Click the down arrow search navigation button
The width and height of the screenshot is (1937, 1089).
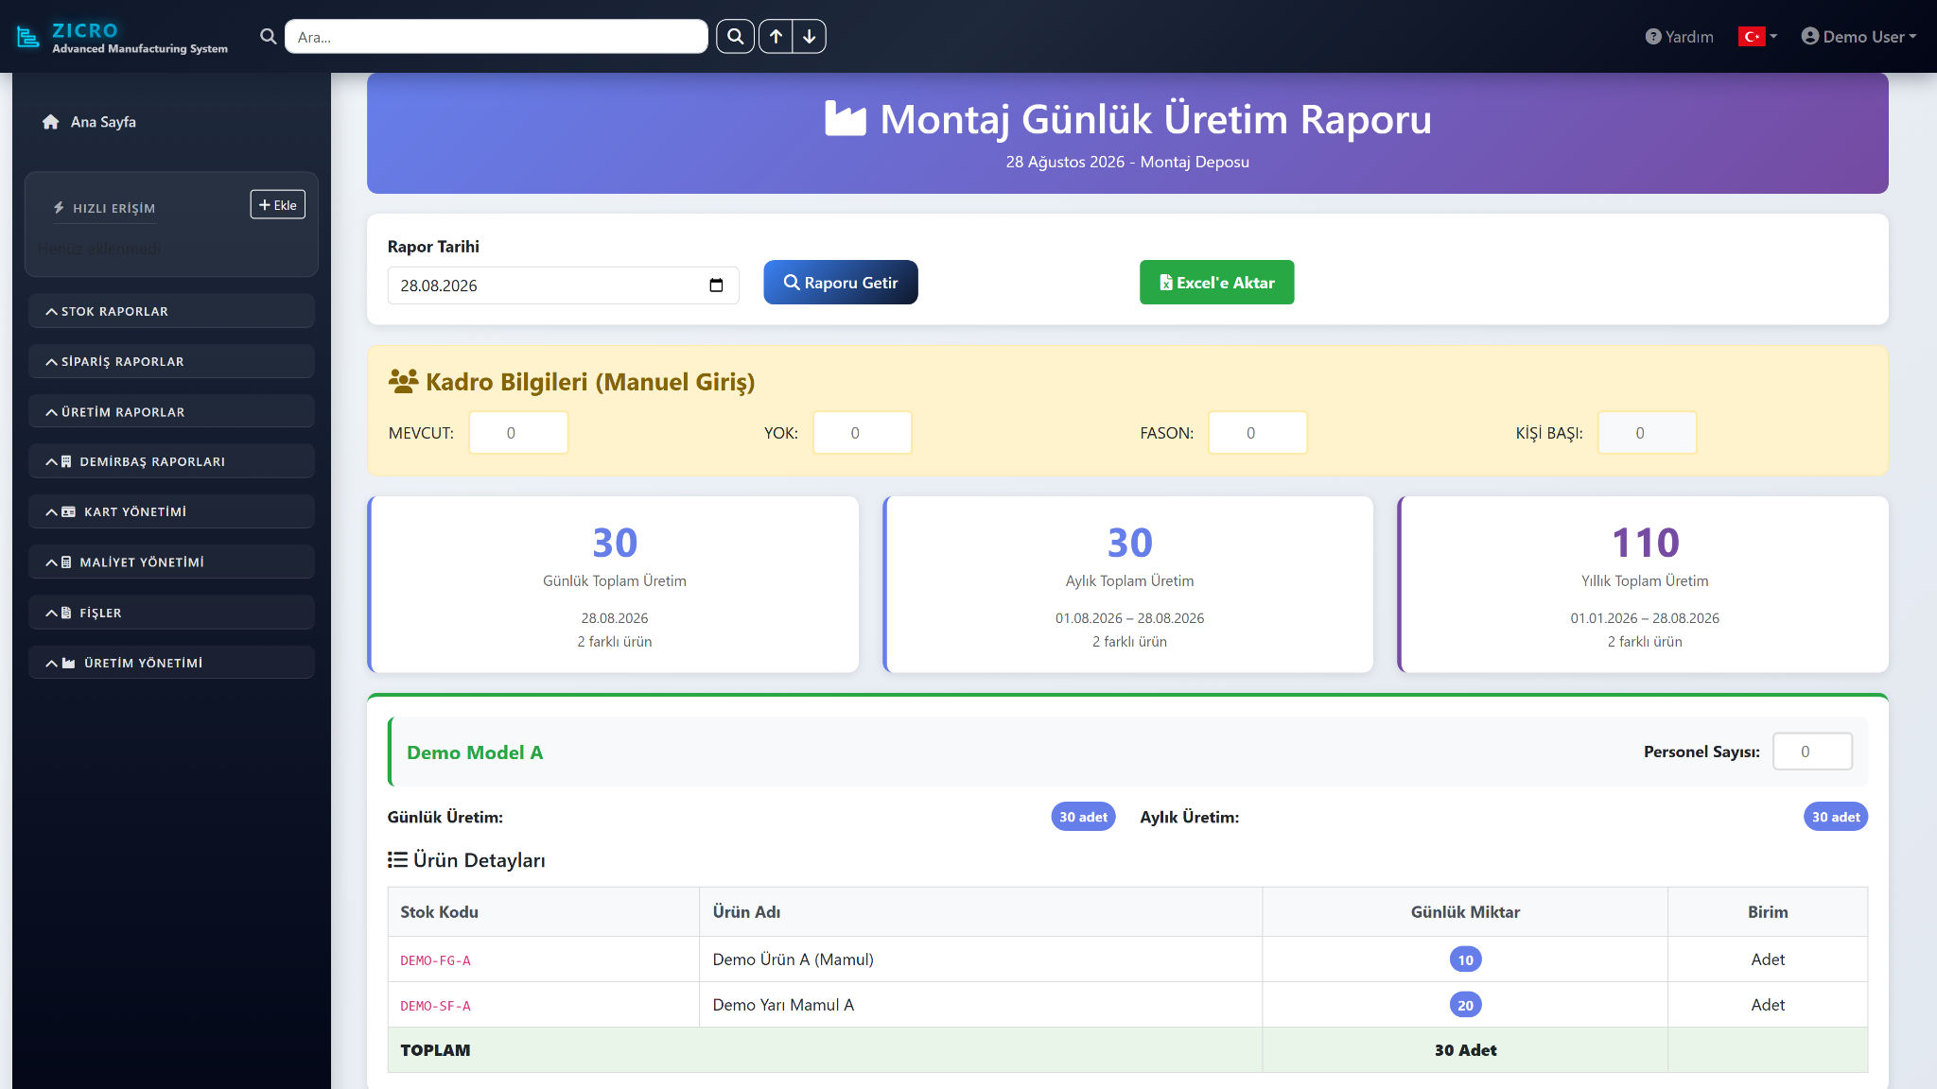(810, 37)
